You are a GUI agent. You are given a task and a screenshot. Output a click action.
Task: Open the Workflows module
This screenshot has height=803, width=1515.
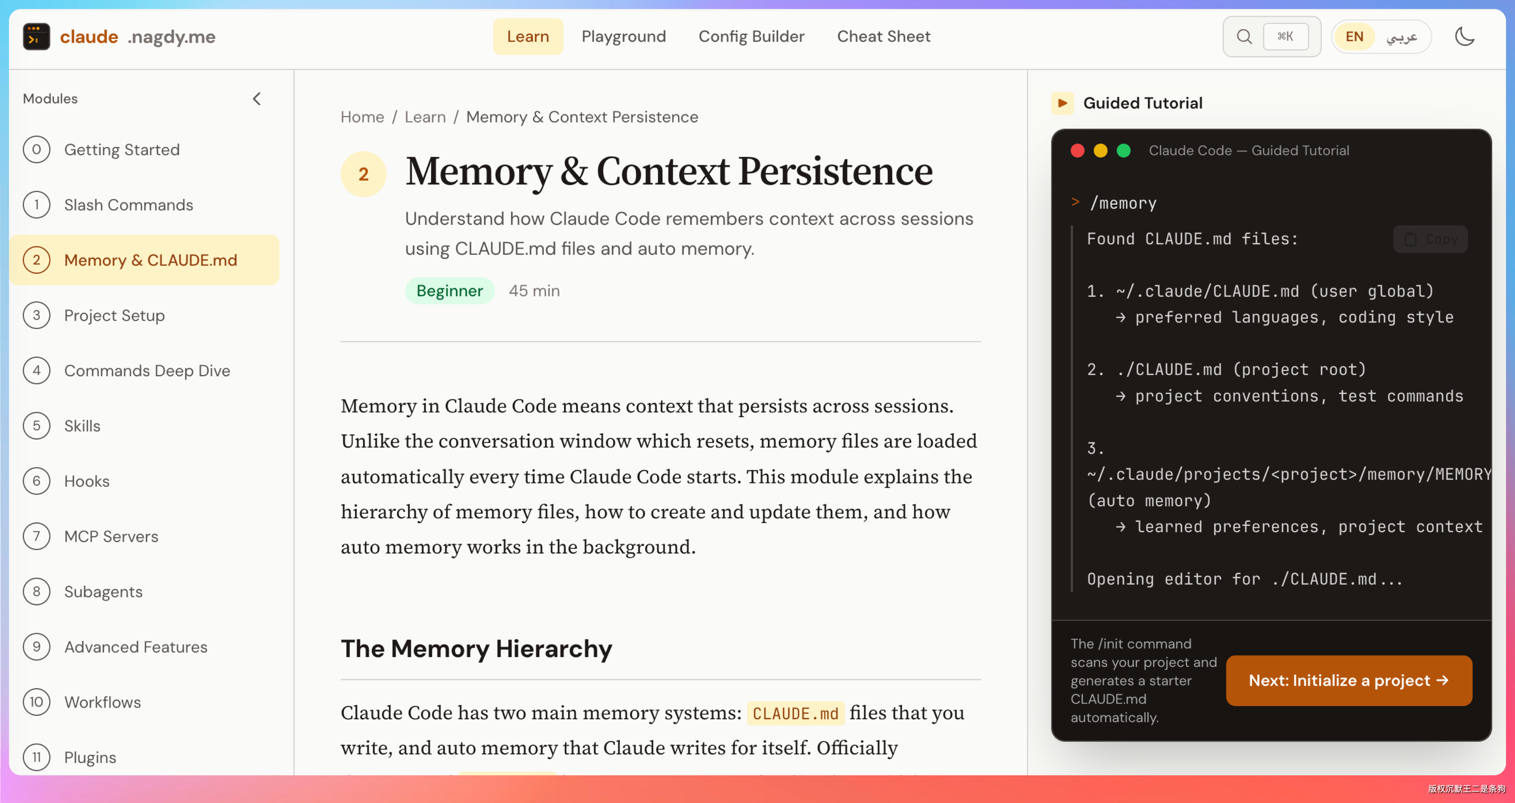pyautogui.click(x=144, y=702)
